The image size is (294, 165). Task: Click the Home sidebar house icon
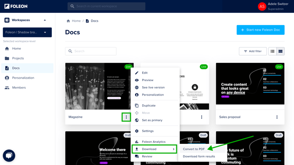click(7, 48)
